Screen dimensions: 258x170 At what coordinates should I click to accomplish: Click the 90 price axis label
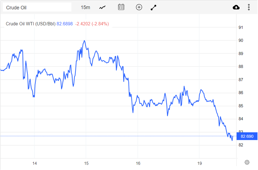(241, 40)
